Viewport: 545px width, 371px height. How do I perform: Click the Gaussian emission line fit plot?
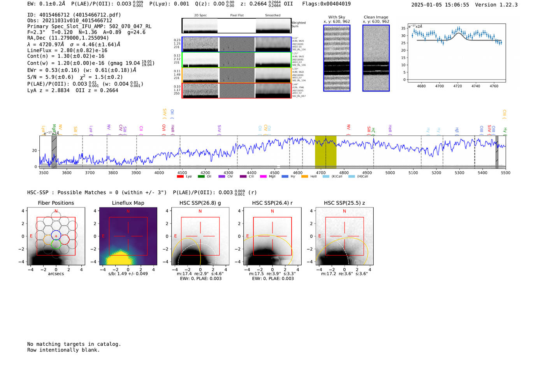457,53
